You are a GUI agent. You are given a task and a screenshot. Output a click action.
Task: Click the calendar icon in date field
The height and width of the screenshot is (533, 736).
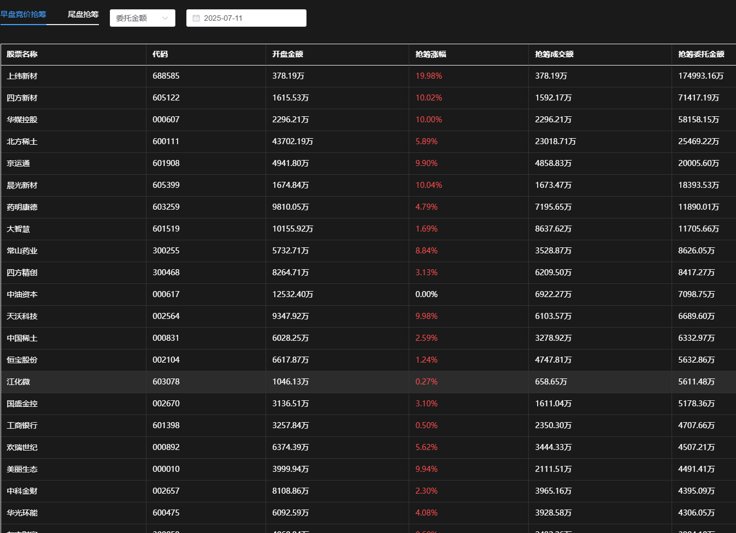coord(196,18)
